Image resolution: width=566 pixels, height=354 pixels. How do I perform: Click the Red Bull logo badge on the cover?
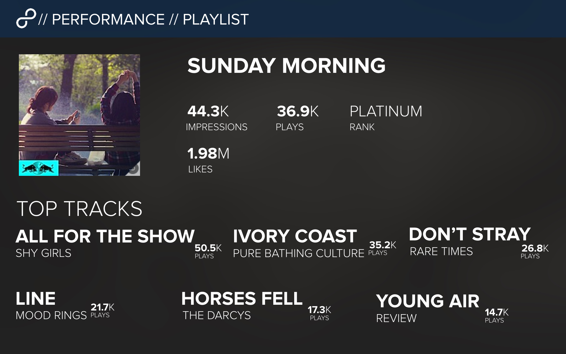tap(39, 168)
